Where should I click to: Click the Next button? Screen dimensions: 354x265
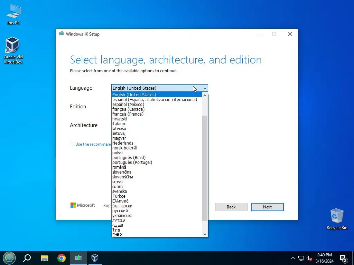pyautogui.click(x=267, y=207)
